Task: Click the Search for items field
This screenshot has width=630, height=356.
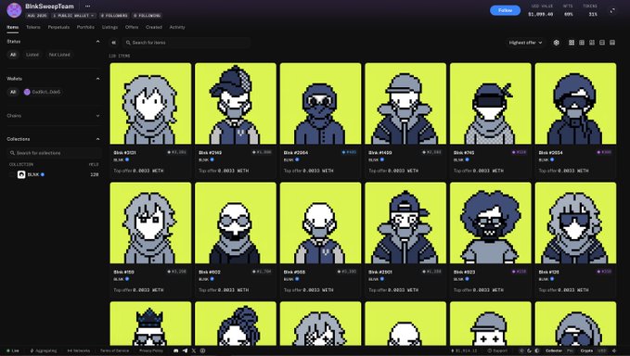Action: (186, 43)
